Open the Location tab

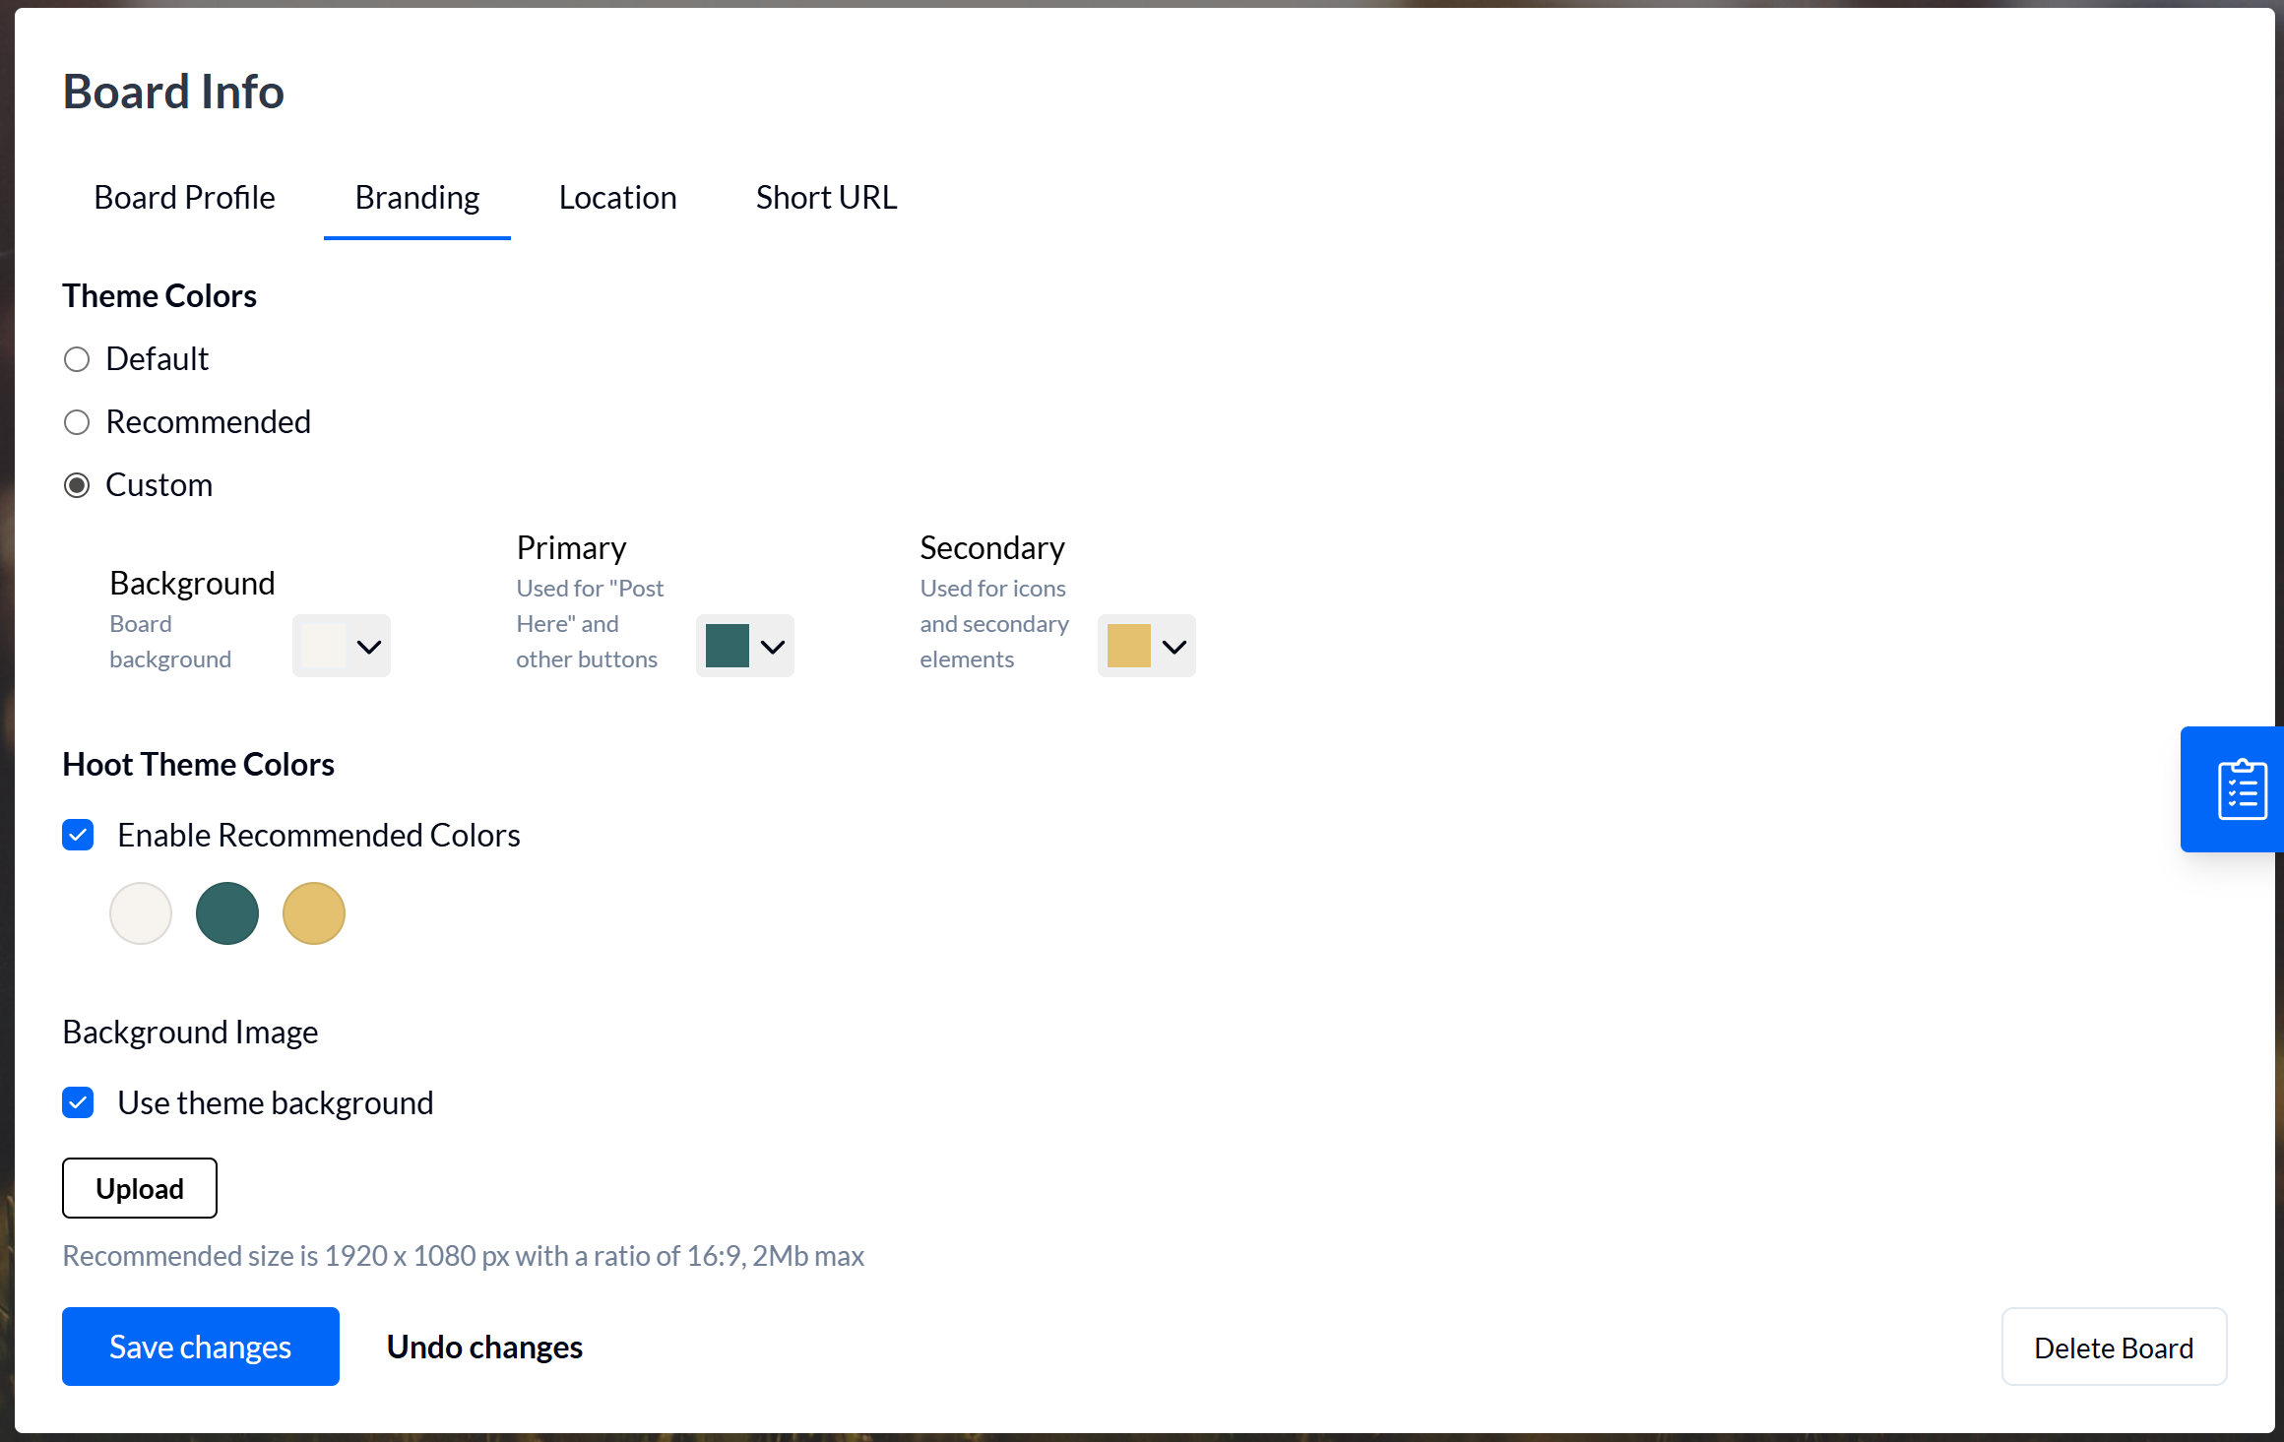coord(617,197)
